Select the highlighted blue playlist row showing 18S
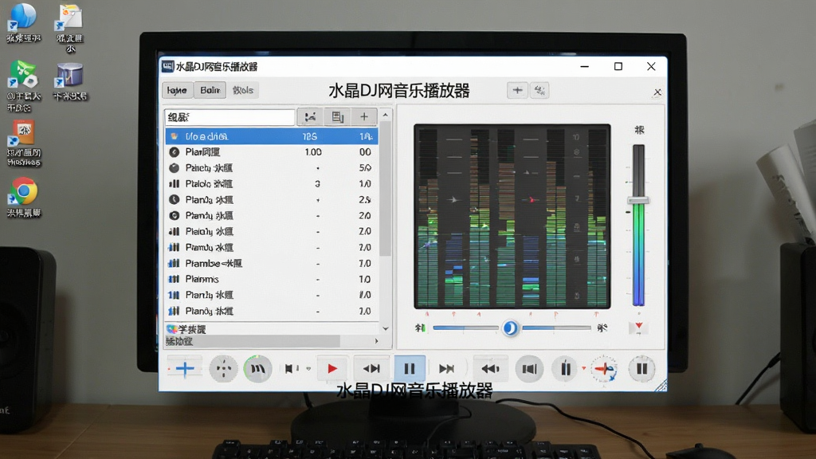The height and width of the screenshot is (459, 816). (x=271, y=136)
